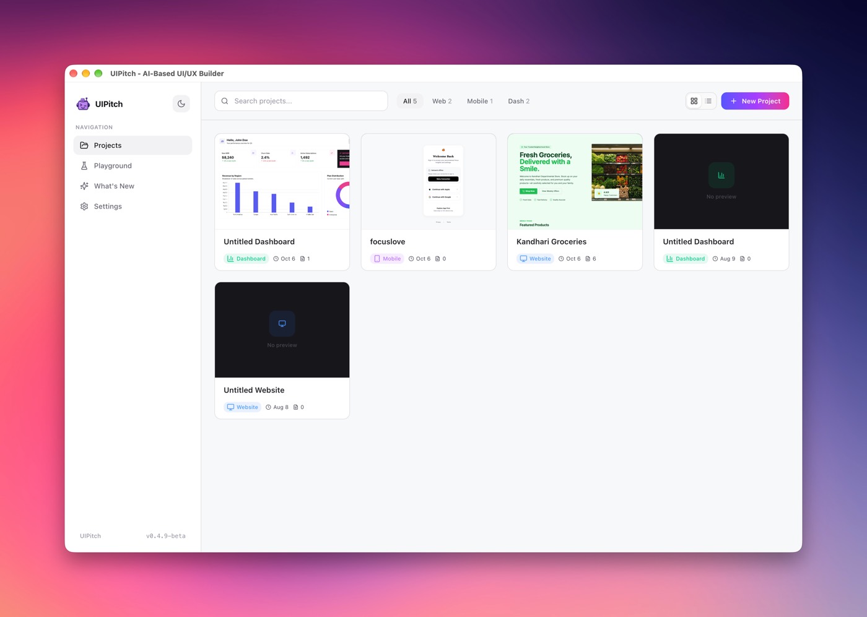
Task: Click the Settings navigation label
Action: click(108, 207)
